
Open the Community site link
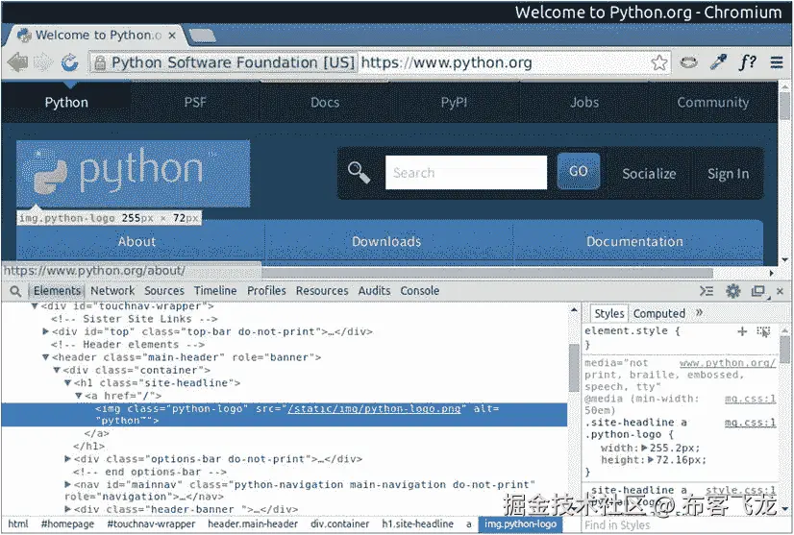pos(713,102)
